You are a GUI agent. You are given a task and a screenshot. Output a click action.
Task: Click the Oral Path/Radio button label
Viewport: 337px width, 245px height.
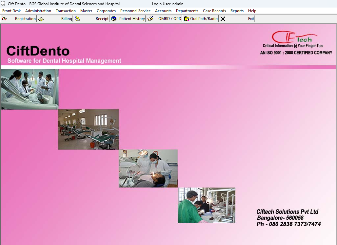pyautogui.click(x=204, y=19)
